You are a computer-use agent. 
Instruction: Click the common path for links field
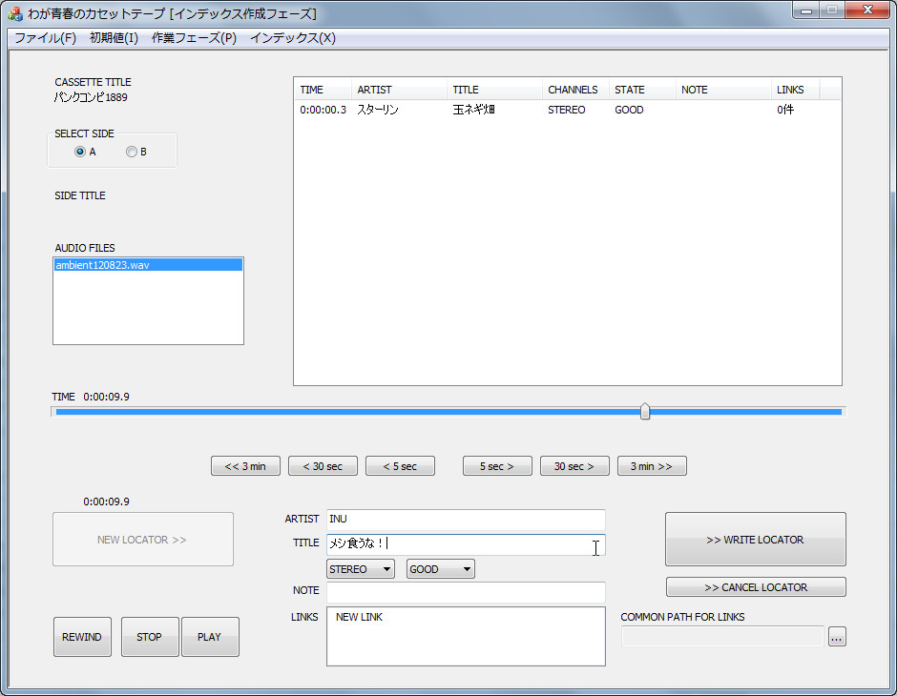[x=722, y=636]
